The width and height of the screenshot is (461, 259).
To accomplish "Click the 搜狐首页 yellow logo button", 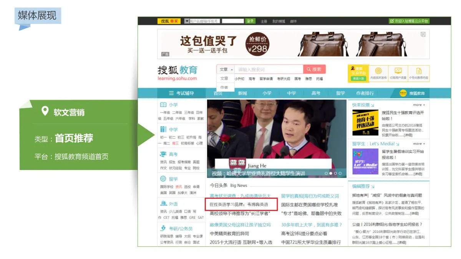I will (169, 21).
